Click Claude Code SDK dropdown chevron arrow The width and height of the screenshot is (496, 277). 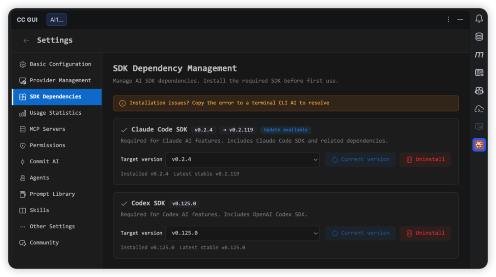point(315,160)
